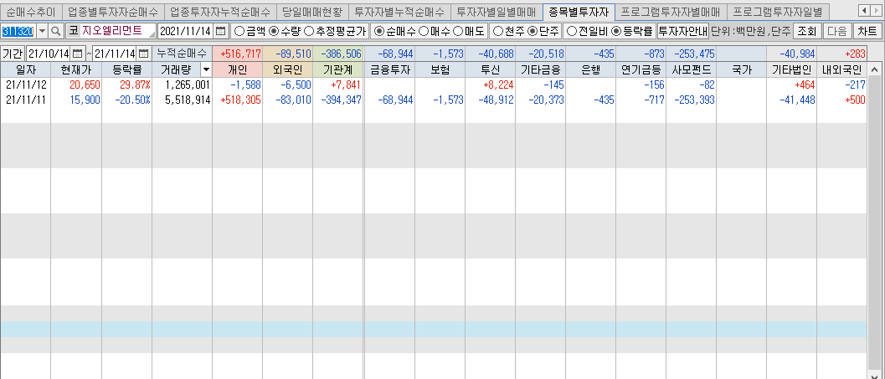Expand the stock code 311320 dropdown

point(43,31)
